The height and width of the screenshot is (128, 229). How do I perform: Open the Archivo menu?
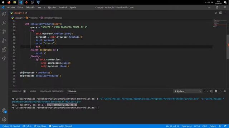coord(11,7)
